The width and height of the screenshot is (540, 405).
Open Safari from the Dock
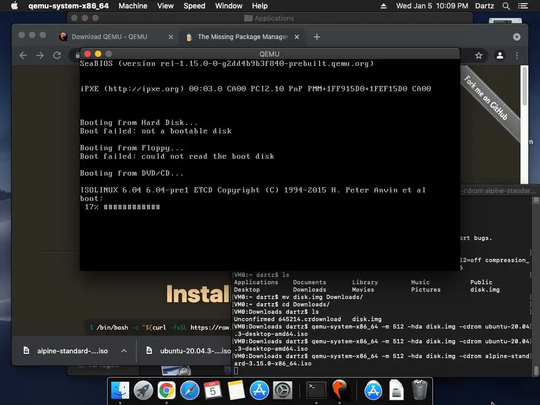(190, 390)
